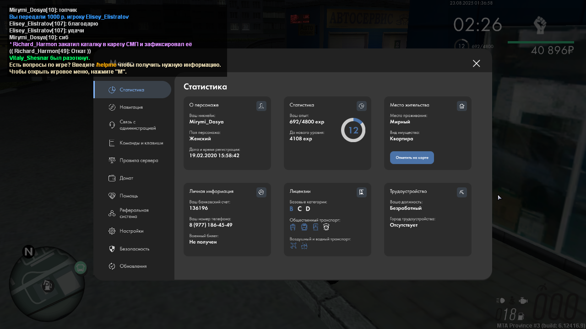Image resolution: width=586 pixels, height=329 pixels.
Task: Click Отметить на карте button
Action: point(412,158)
